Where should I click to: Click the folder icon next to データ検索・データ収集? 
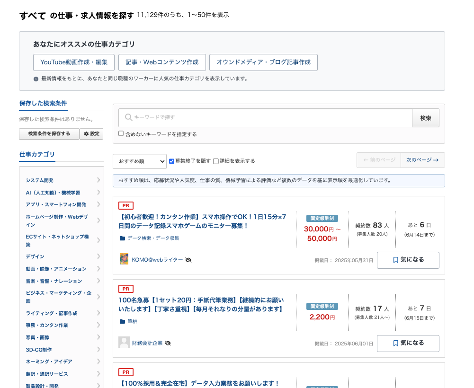[123, 238]
